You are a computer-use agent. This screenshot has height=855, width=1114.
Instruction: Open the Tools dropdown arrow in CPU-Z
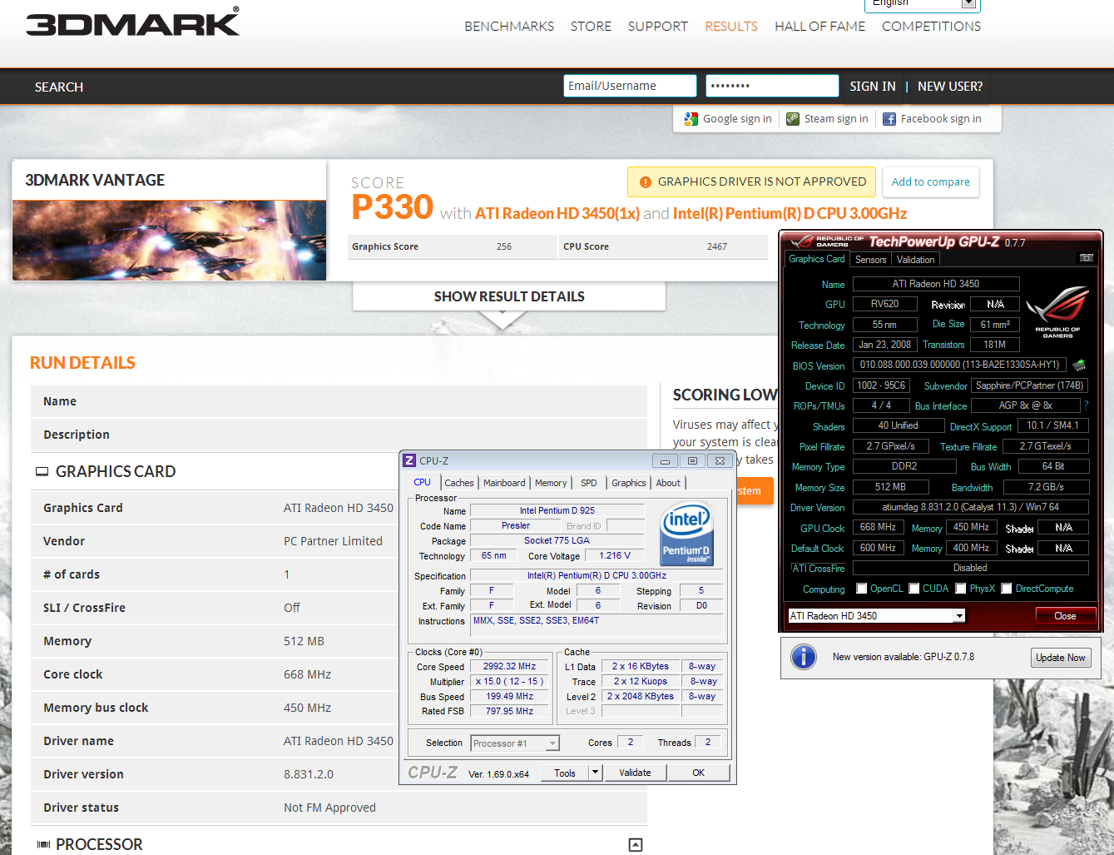point(595,773)
